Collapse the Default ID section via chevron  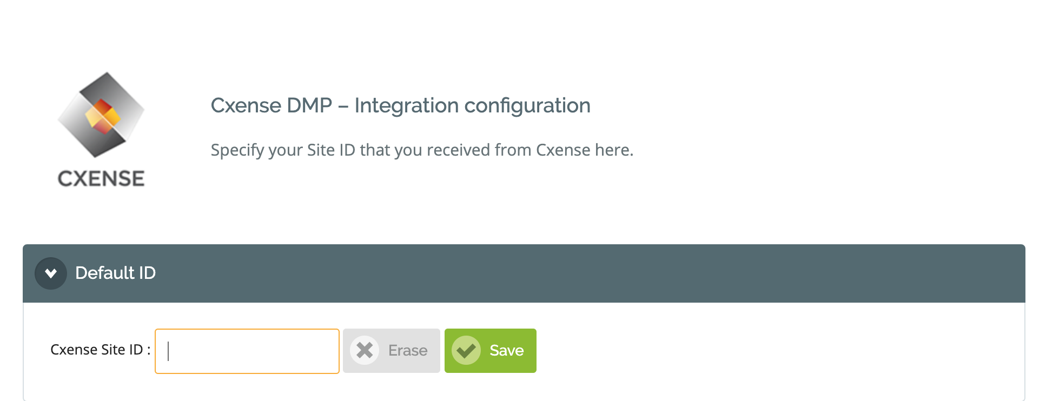point(51,273)
